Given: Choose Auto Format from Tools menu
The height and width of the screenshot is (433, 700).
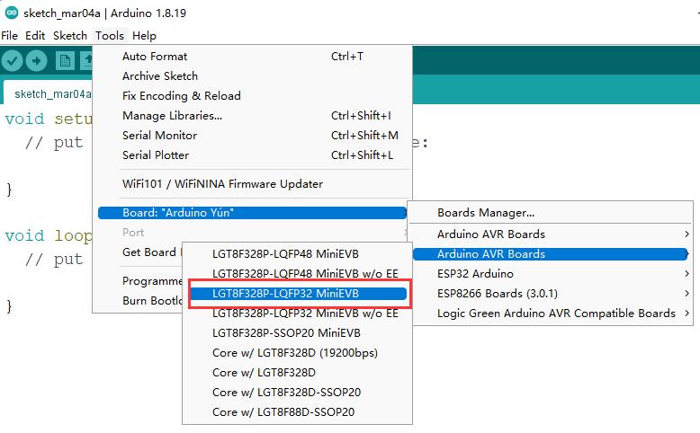Looking at the screenshot, I should 155,56.
